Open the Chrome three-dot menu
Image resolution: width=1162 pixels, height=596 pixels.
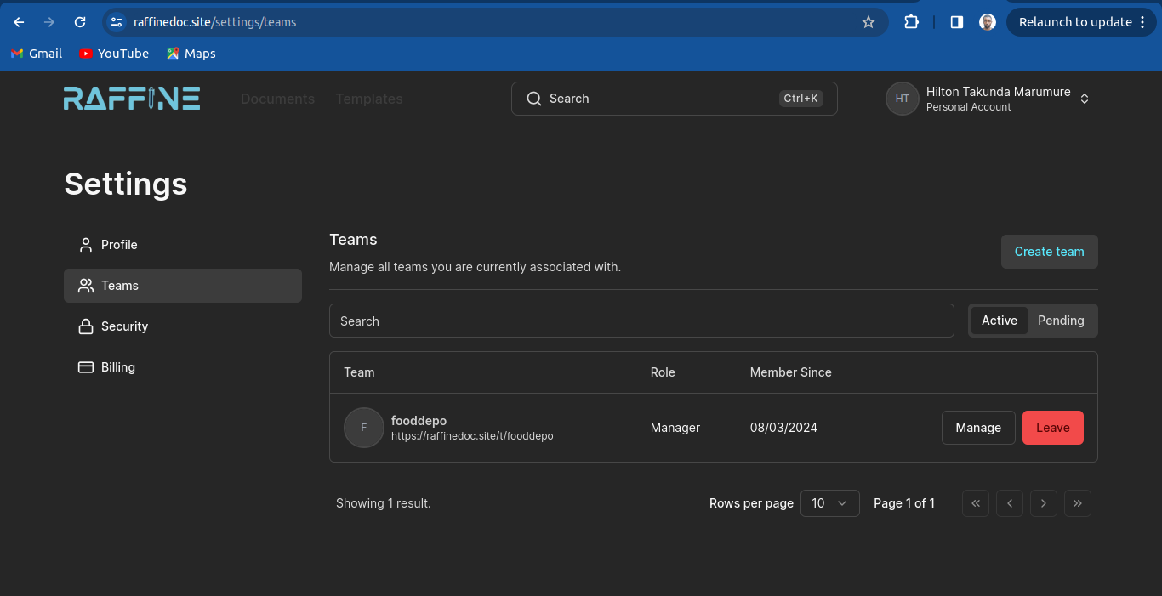tap(1142, 22)
